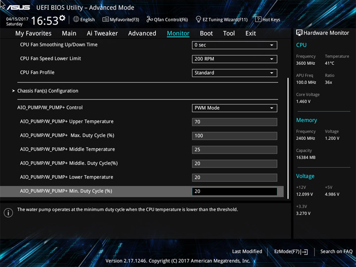Click the 36x ratio value
Image resolution: width=356 pixels, height=267 pixels.
point(328,83)
